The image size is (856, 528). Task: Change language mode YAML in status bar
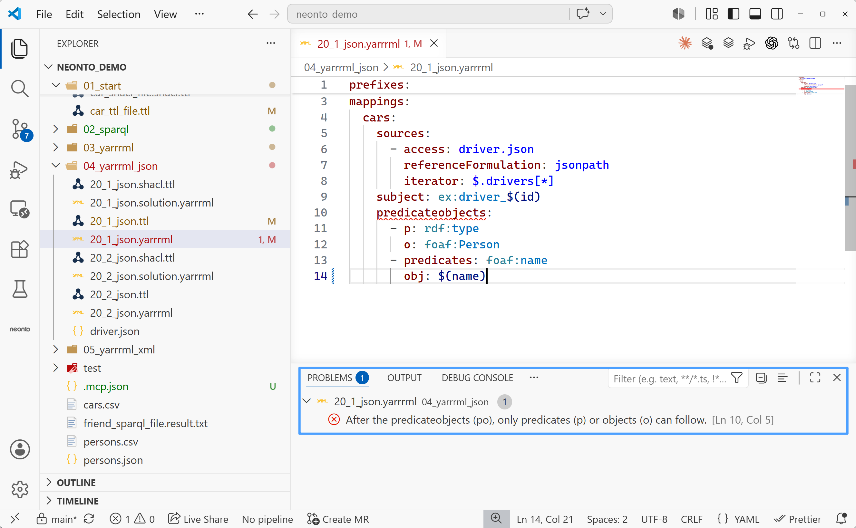click(746, 519)
